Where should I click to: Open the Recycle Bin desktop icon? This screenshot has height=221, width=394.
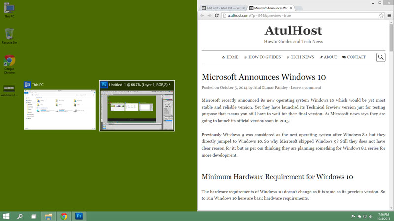tap(9, 36)
